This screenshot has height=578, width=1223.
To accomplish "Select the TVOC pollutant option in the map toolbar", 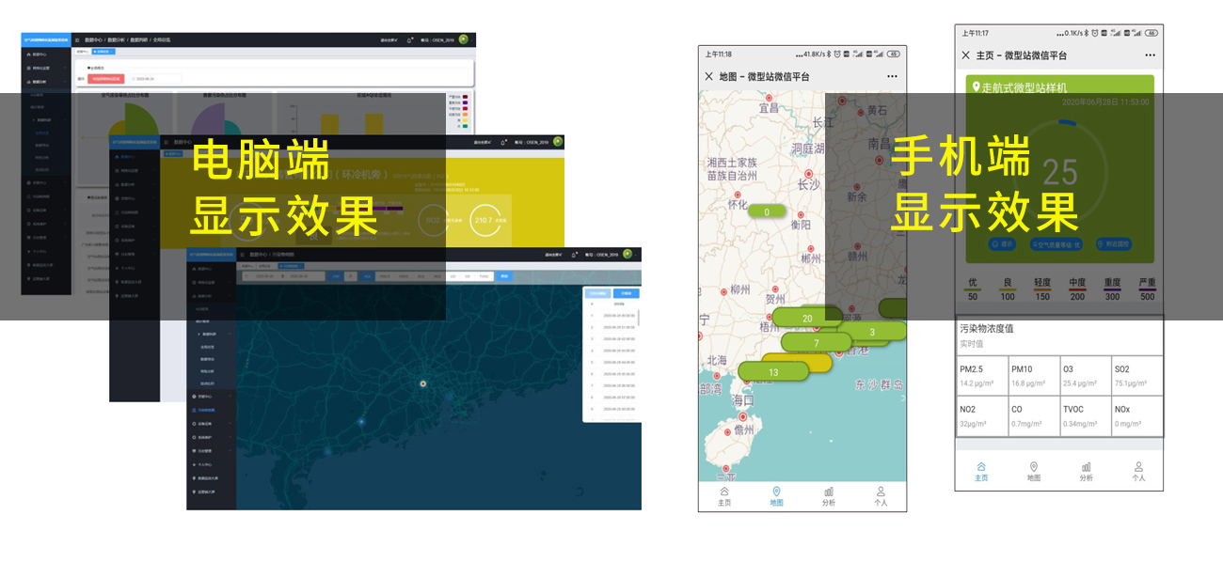I will click(483, 276).
